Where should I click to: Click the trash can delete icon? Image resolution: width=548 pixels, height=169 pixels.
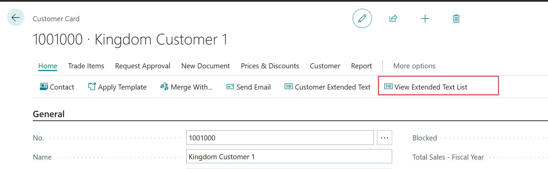(456, 19)
